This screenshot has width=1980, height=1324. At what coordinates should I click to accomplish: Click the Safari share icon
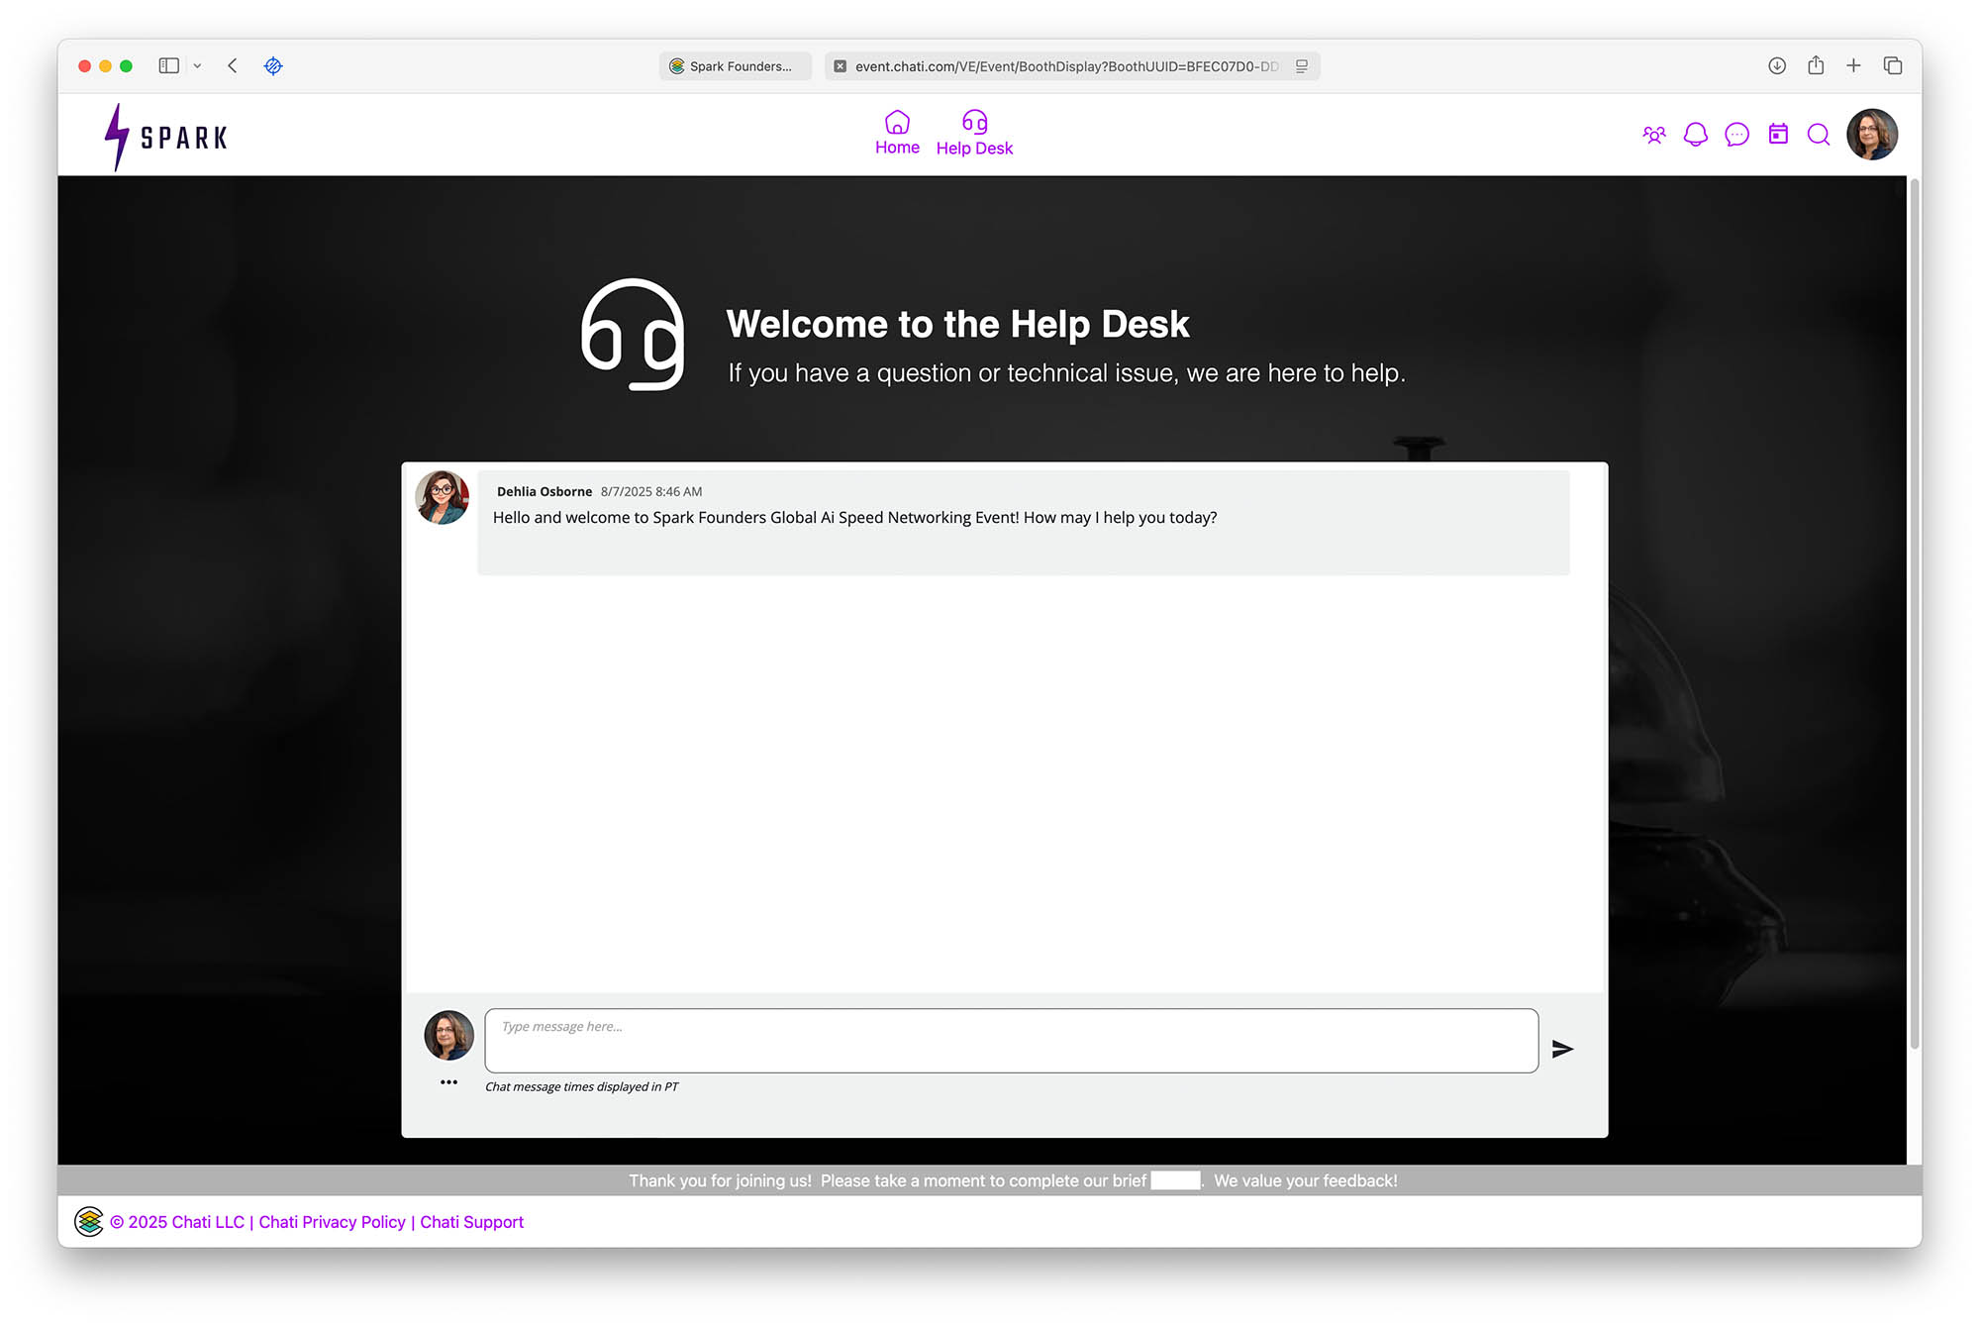coord(1816,66)
